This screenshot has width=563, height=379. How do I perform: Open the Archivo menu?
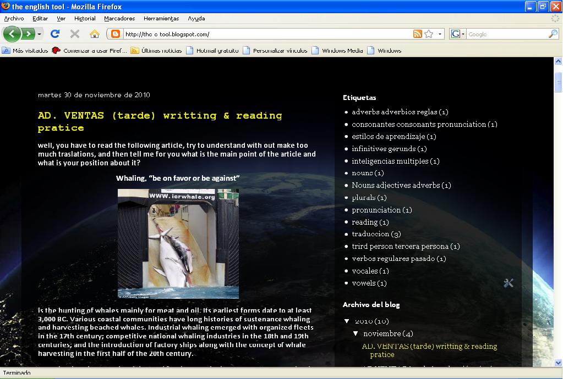pos(14,19)
